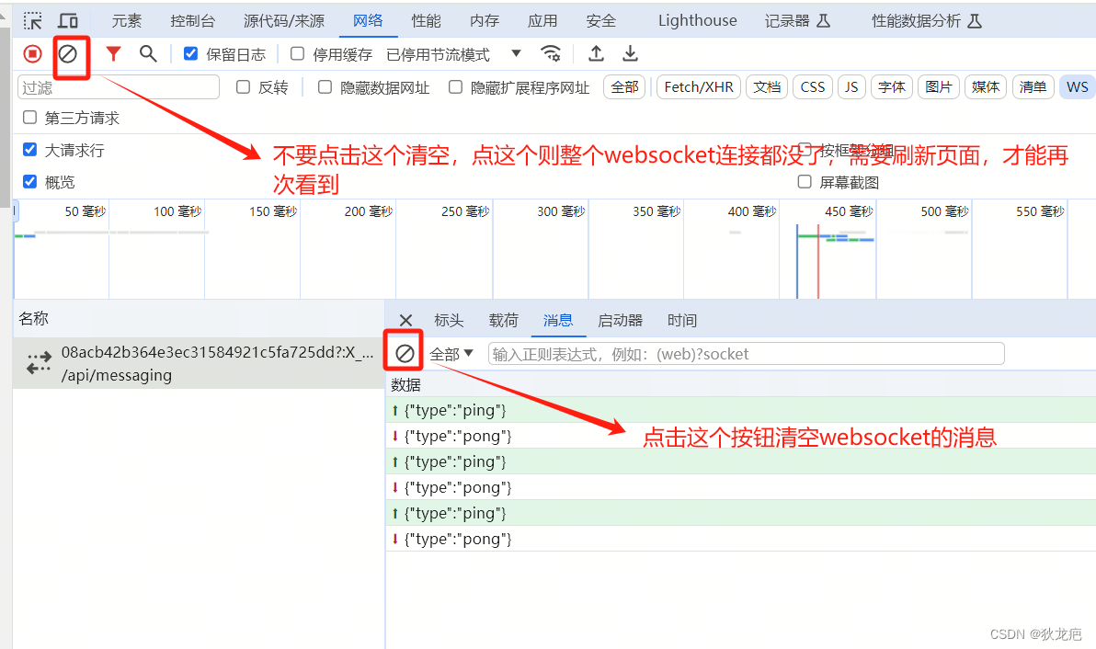Filter requests by 文档
Screen dimensions: 1096x649
(767, 87)
